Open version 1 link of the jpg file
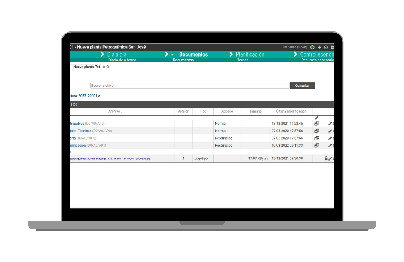This screenshot has height=262, width=404. click(183, 159)
